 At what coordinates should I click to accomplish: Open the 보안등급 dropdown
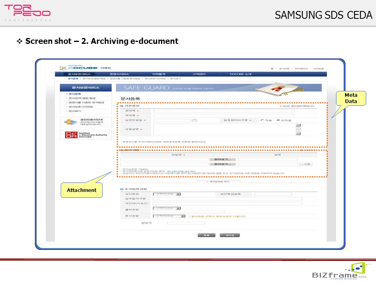167,194
